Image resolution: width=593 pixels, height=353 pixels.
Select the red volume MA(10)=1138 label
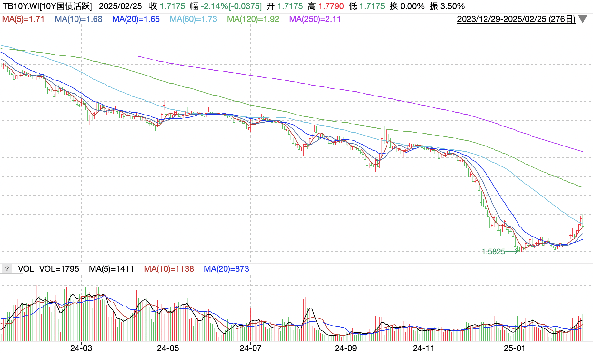coord(169,269)
